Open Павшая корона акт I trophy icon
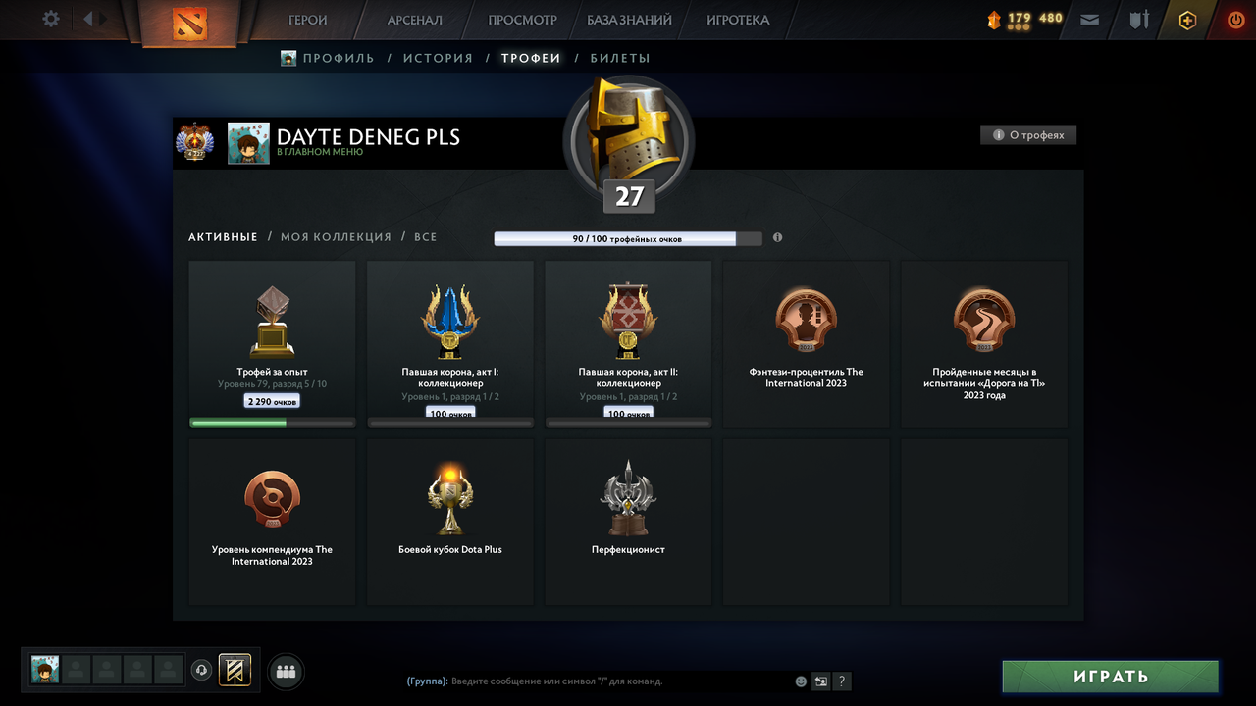 point(450,322)
